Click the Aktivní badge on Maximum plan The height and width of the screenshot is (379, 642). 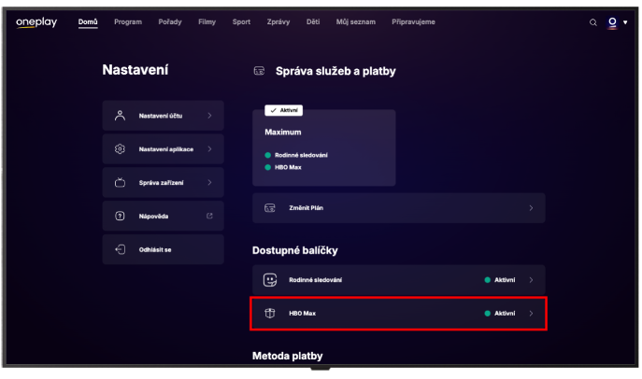point(284,110)
